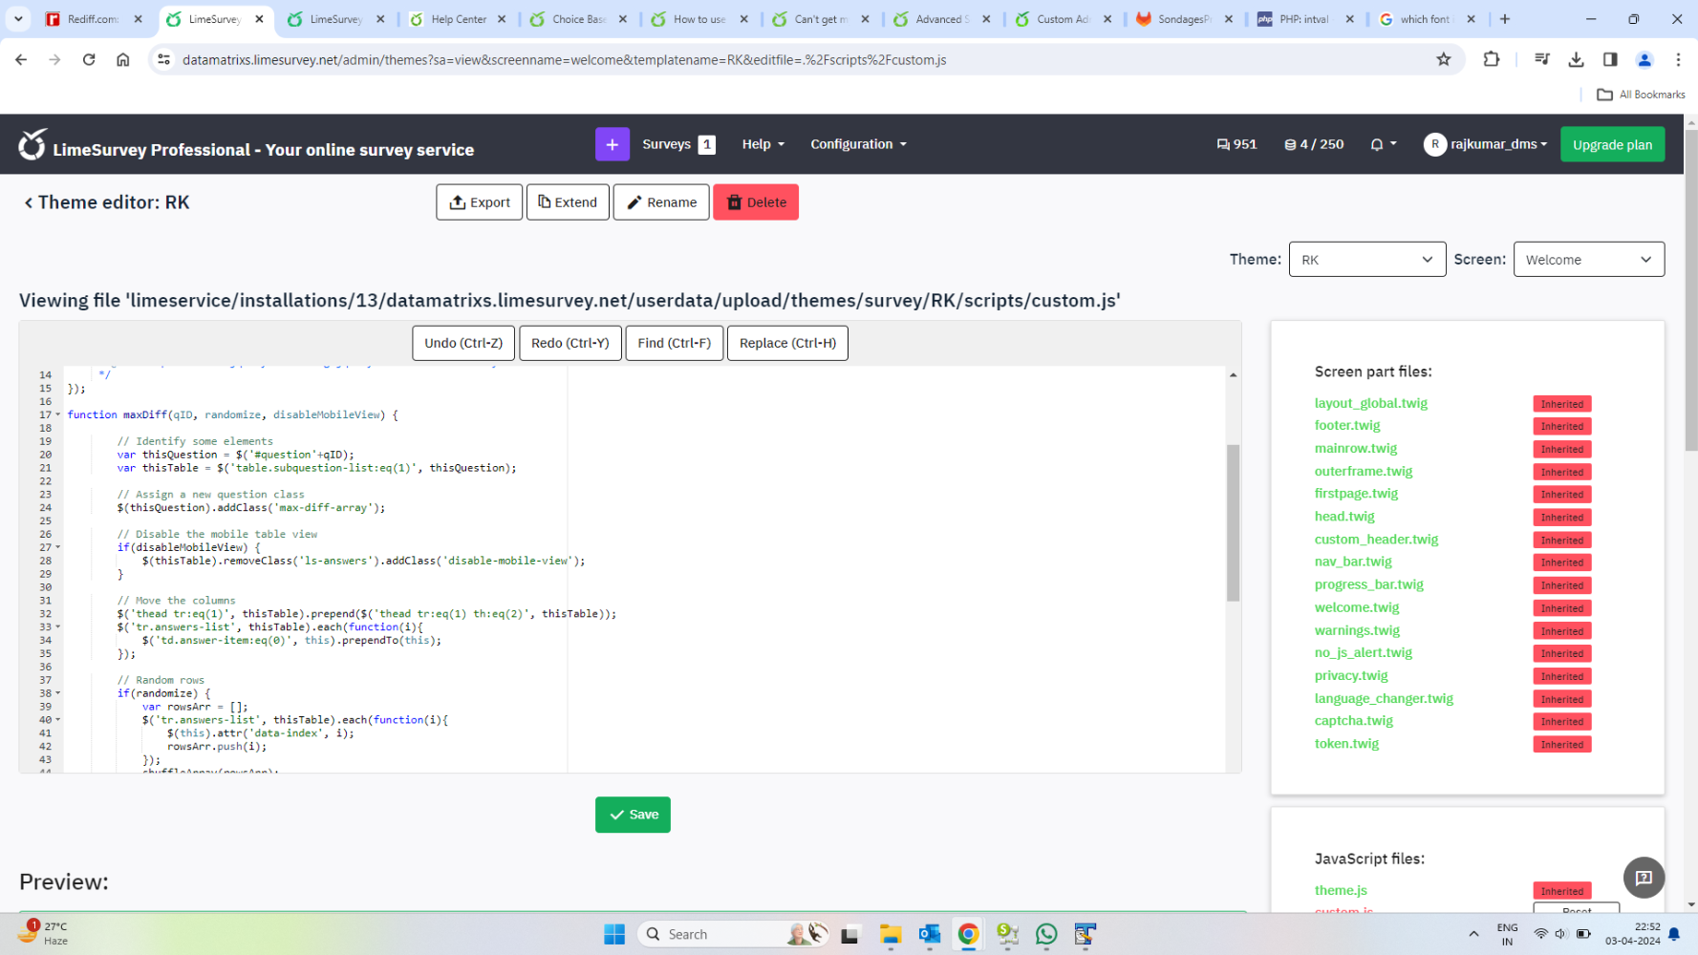Open the Windows notification bell in tray

(x=1674, y=934)
